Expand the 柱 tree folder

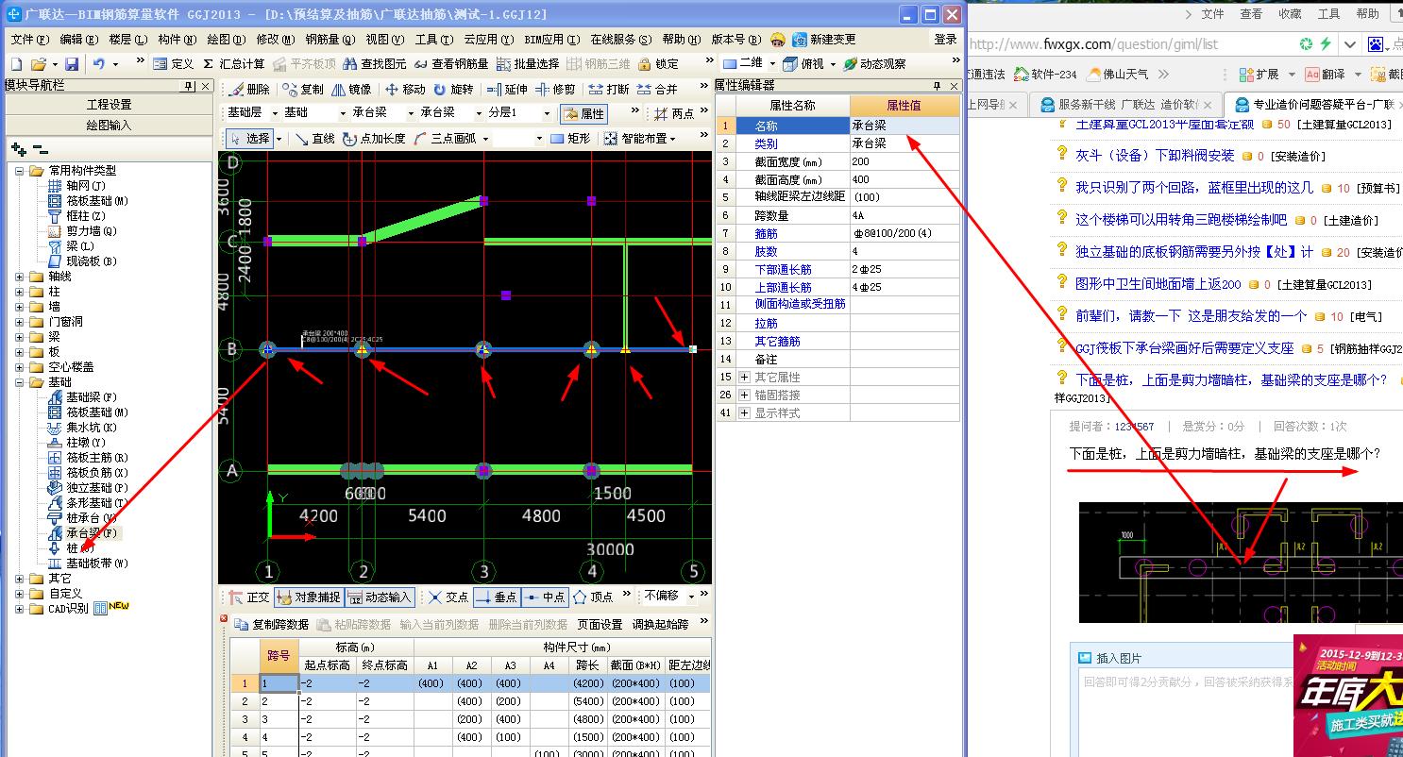pos(20,292)
